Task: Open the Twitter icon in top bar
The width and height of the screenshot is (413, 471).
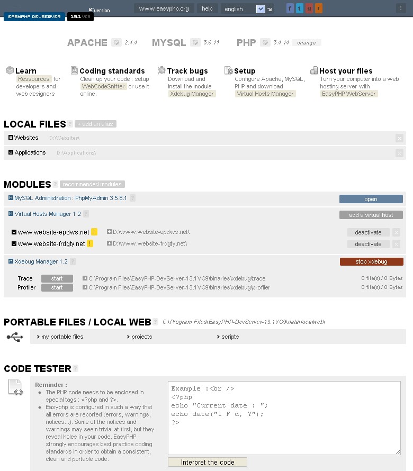Action: 299,8
